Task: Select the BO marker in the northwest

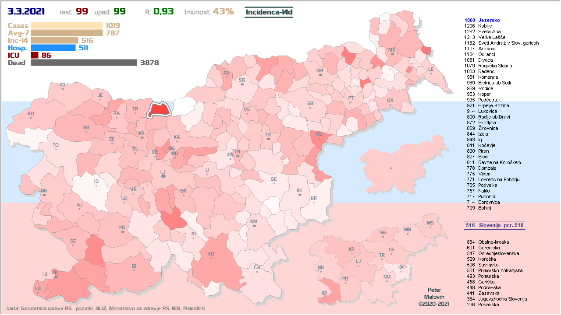Action: tap(31, 114)
